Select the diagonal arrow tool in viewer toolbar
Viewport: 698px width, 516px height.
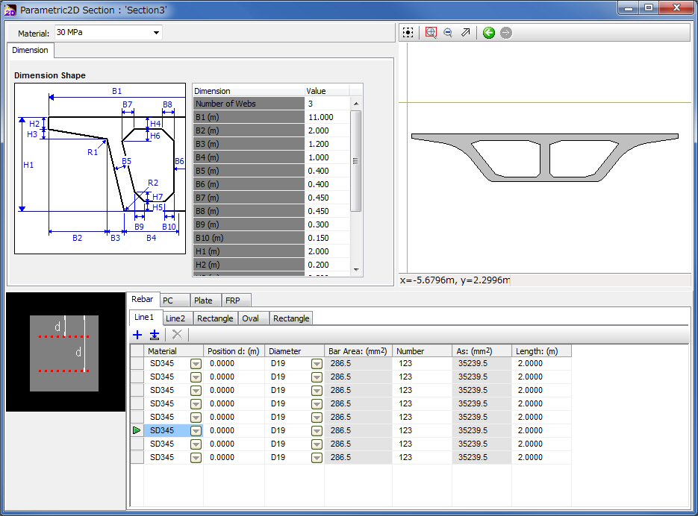coord(466,33)
